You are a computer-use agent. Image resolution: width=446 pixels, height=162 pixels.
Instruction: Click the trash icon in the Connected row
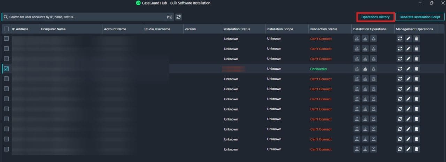417,69
